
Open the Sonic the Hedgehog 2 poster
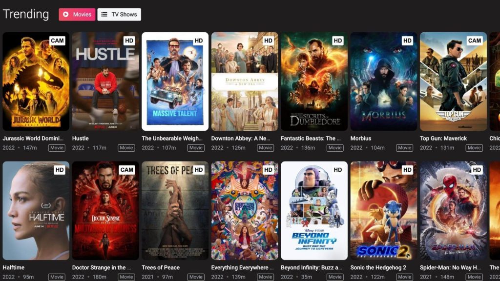point(384,211)
